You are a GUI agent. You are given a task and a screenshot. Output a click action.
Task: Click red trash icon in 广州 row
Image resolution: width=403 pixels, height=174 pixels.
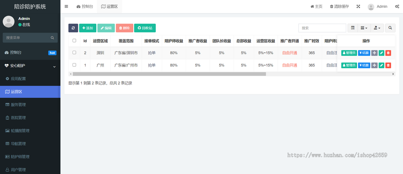click(x=388, y=65)
